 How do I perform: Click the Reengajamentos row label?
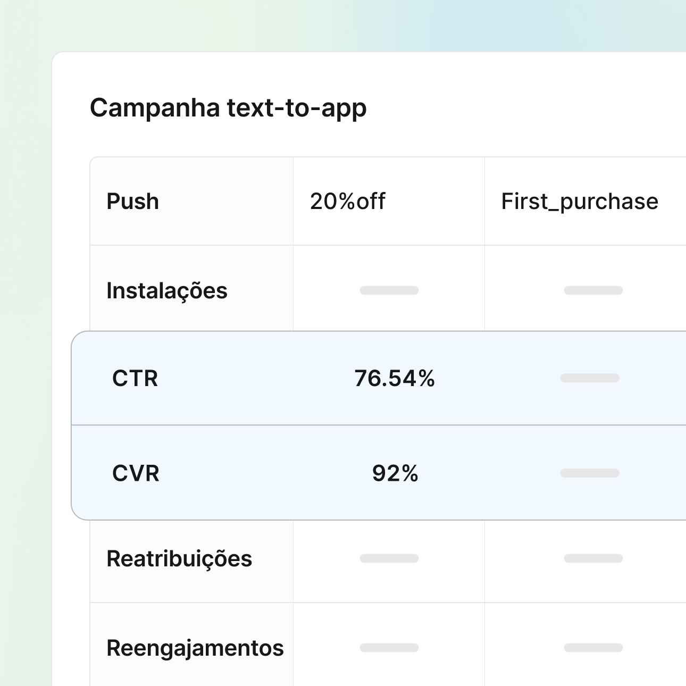[195, 648]
